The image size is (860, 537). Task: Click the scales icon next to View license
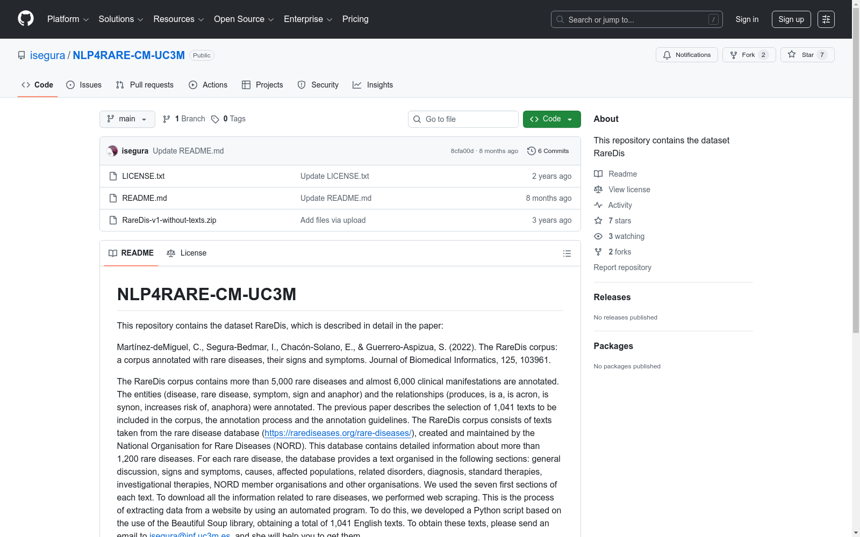point(598,190)
